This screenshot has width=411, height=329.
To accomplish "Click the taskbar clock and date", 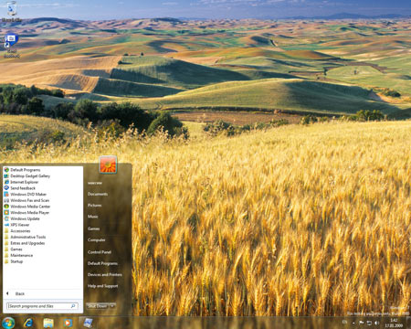I will coord(394,323).
